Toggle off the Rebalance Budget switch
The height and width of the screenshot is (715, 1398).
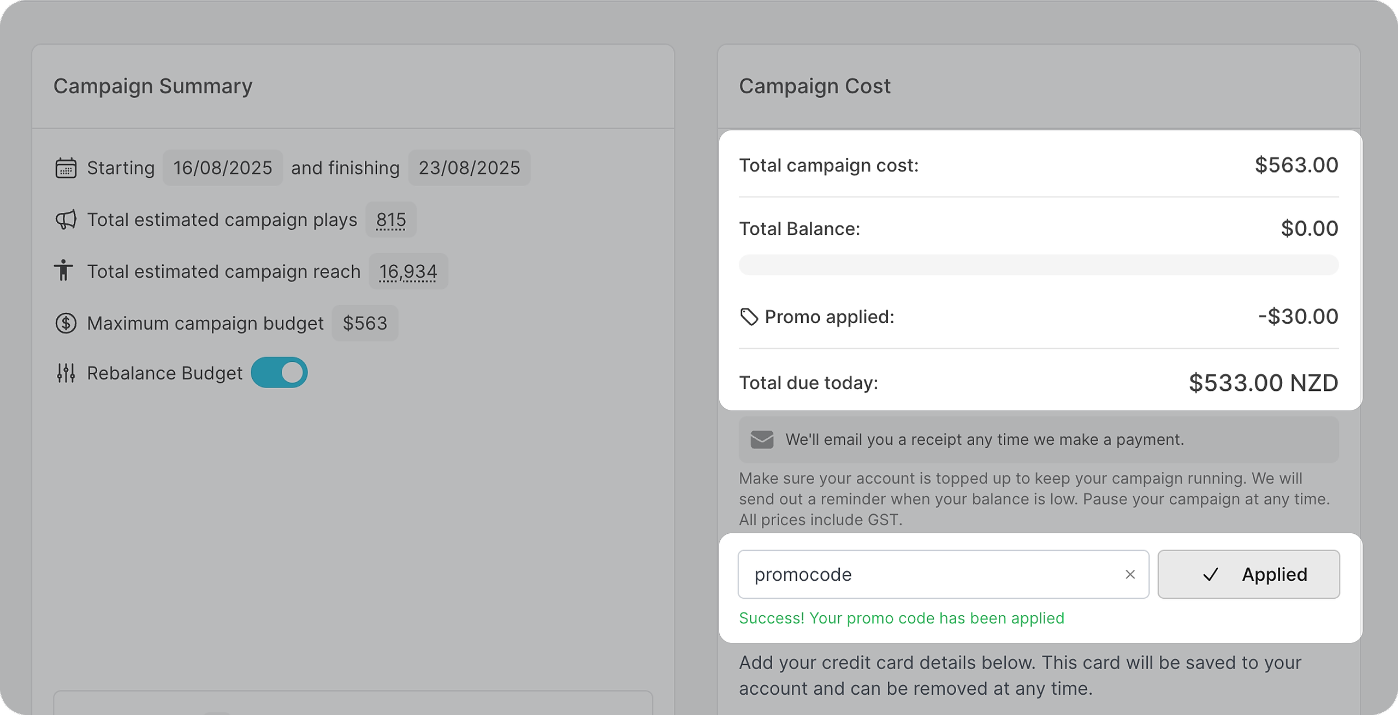click(x=279, y=373)
